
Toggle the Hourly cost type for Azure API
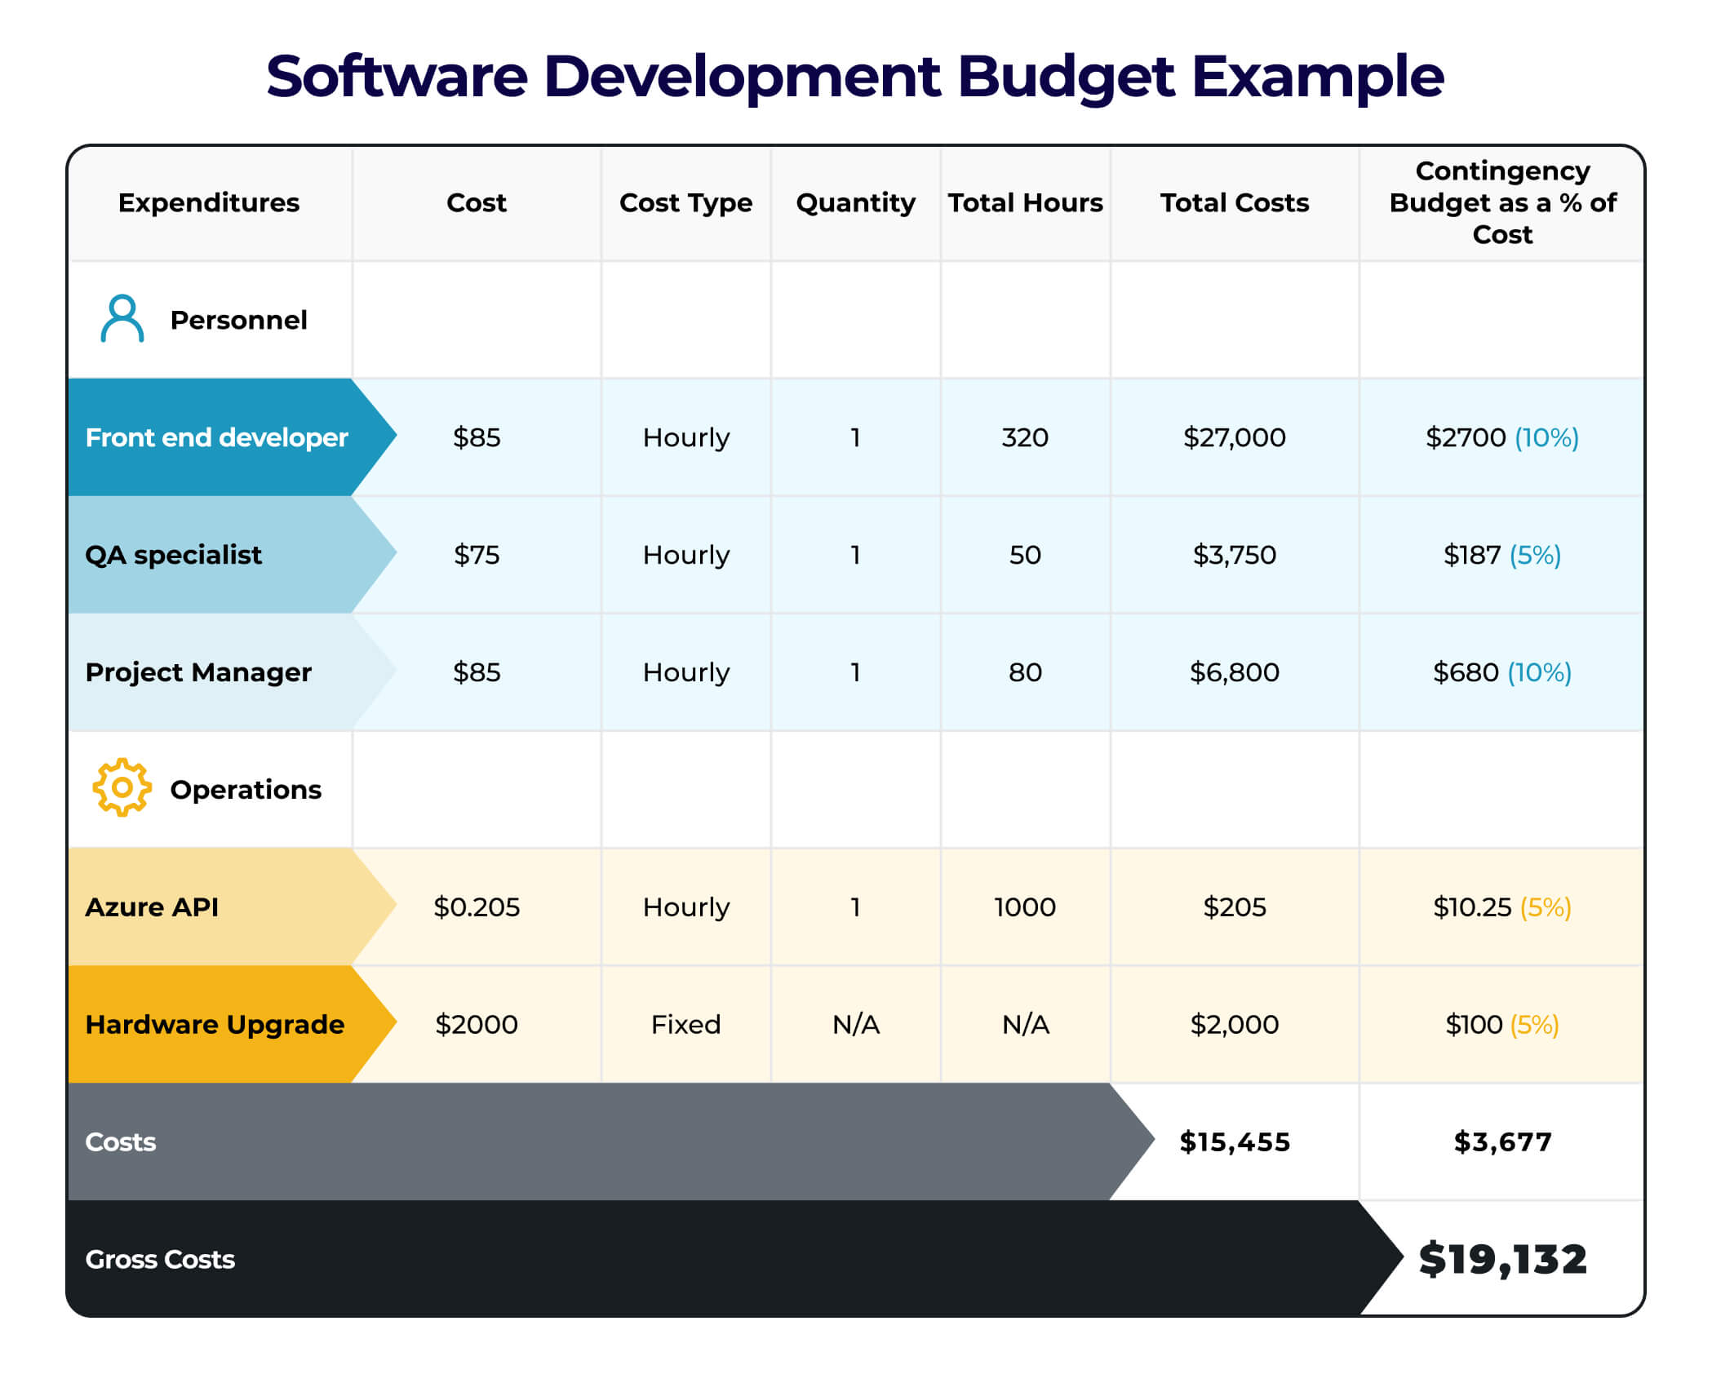click(x=685, y=906)
